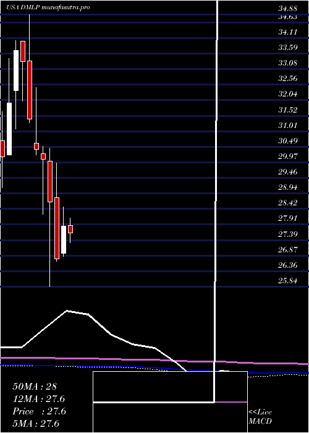309x433 pixels.
Task: Click the 32.04 price axis label
Action: pyautogui.click(x=288, y=94)
